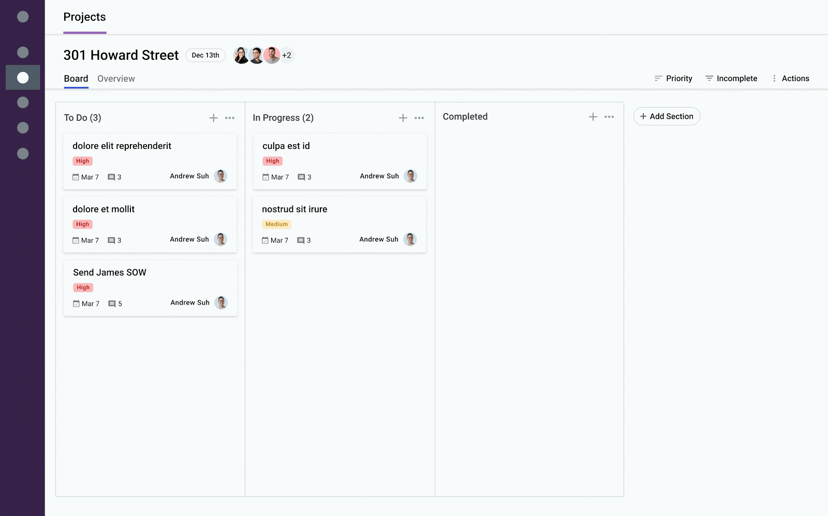Screen dimensions: 828x516
Task: Click the High tag on culpa est id
Action: point(273,161)
